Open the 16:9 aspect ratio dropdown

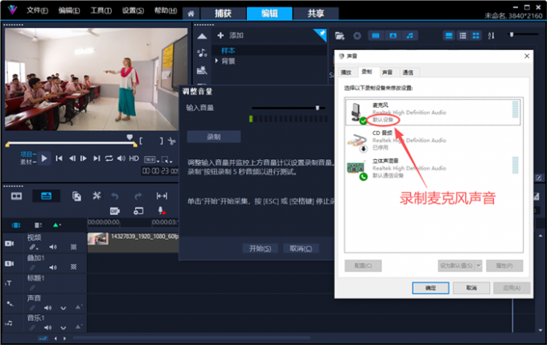pyautogui.click(x=152, y=160)
